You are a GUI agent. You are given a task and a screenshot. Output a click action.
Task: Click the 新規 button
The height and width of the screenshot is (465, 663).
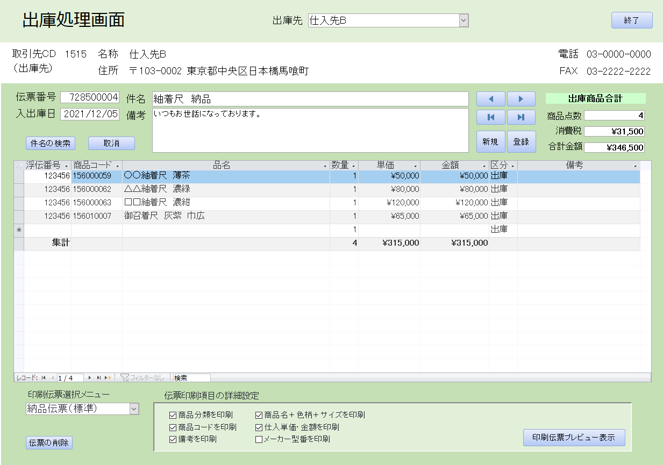coord(490,142)
